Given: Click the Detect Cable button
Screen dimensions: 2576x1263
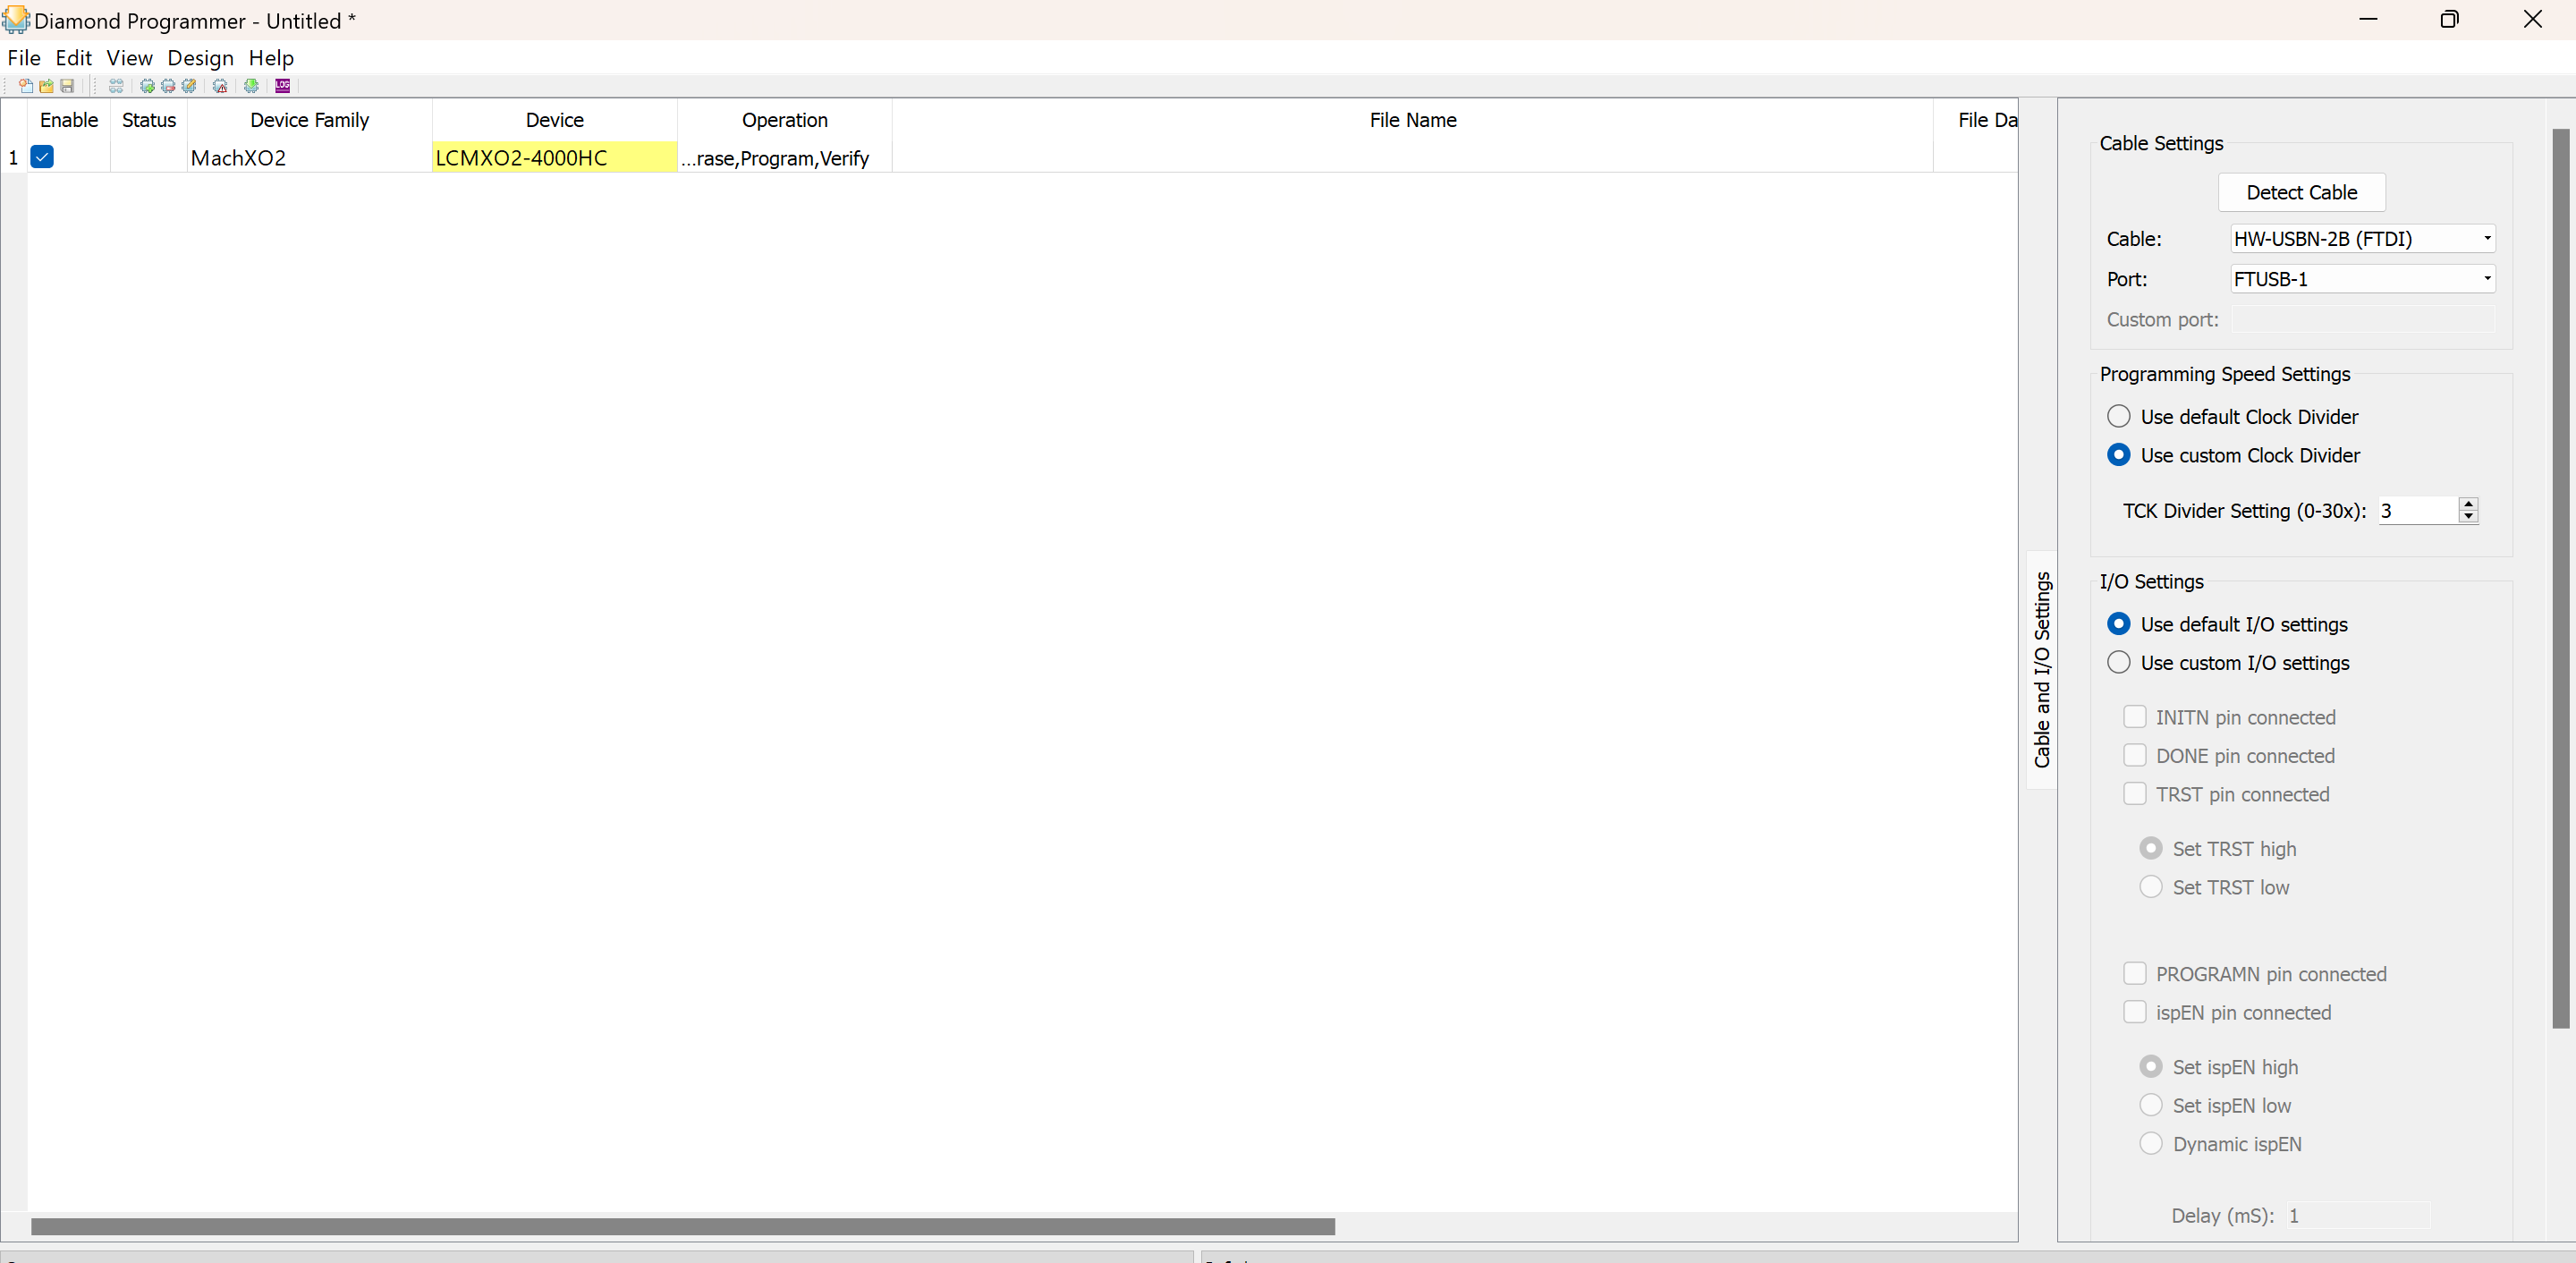Looking at the screenshot, I should tap(2301, 193).
